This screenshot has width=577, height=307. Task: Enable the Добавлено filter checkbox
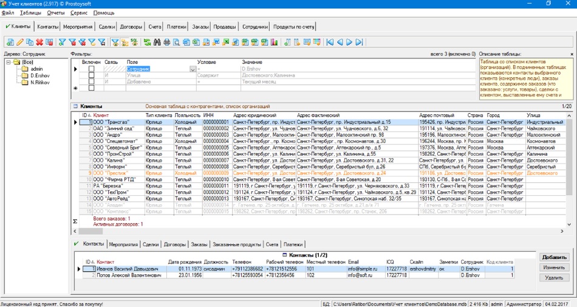tap(92, 81)
